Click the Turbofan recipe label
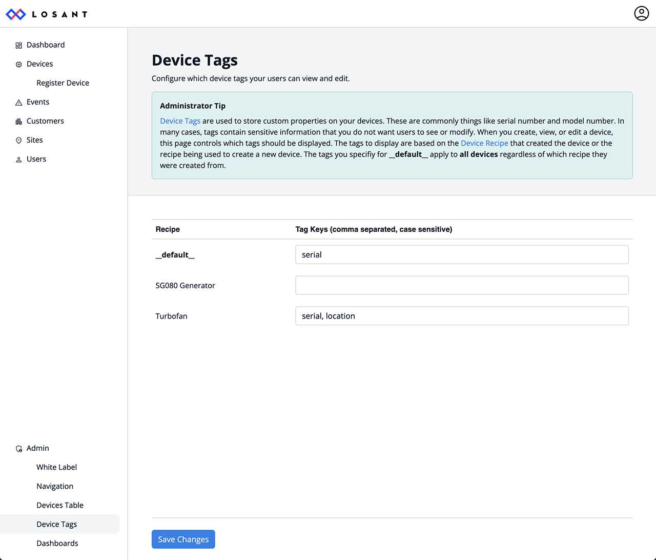656x560 pixels. (x=171, y=316)
